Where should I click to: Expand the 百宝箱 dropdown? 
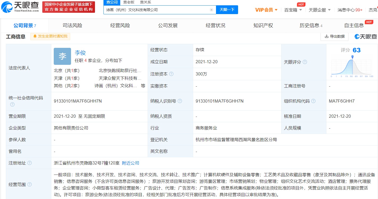[293, 10]
